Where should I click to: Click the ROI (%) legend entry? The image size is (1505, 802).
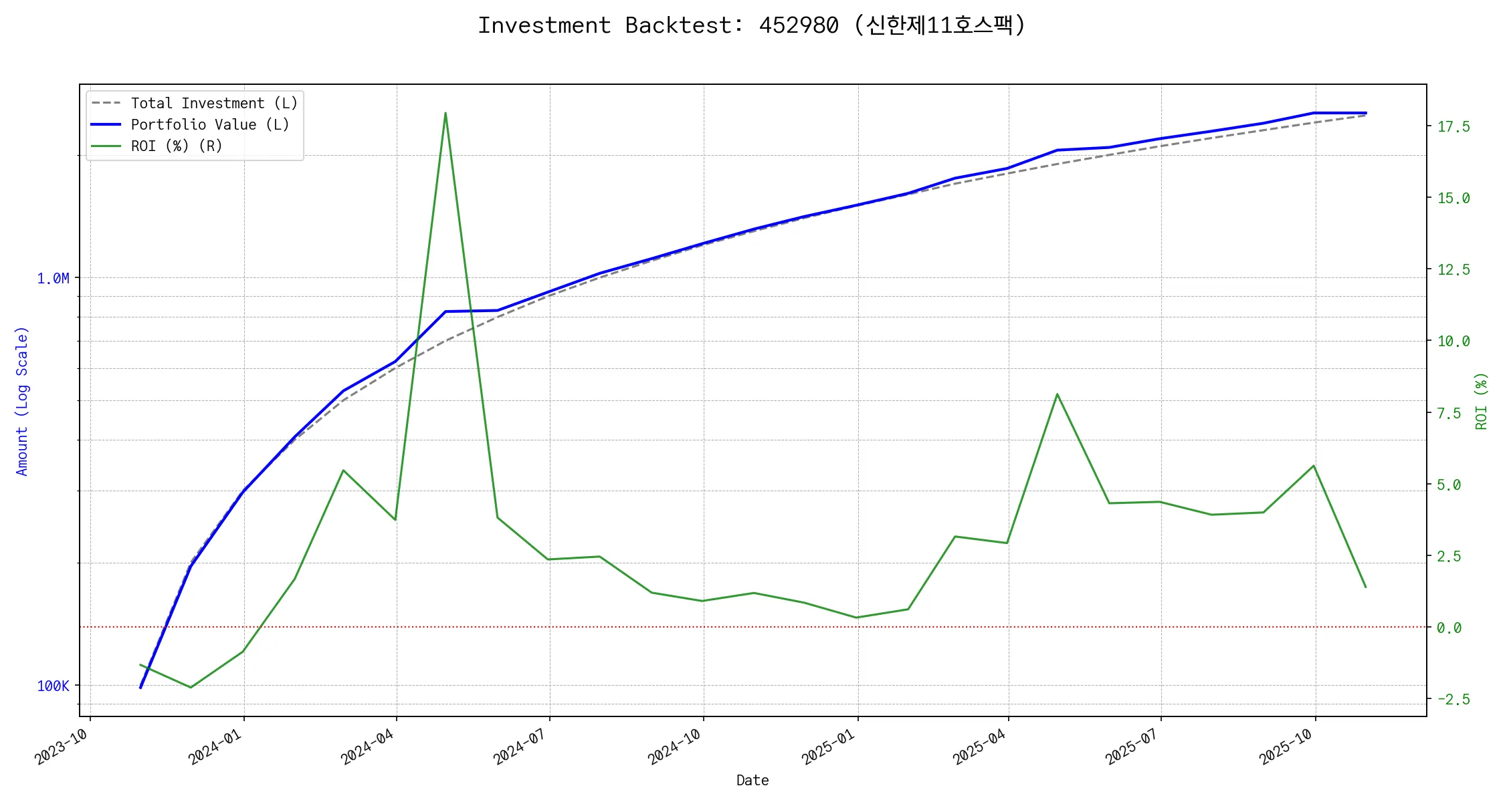[x=176, y=146]
